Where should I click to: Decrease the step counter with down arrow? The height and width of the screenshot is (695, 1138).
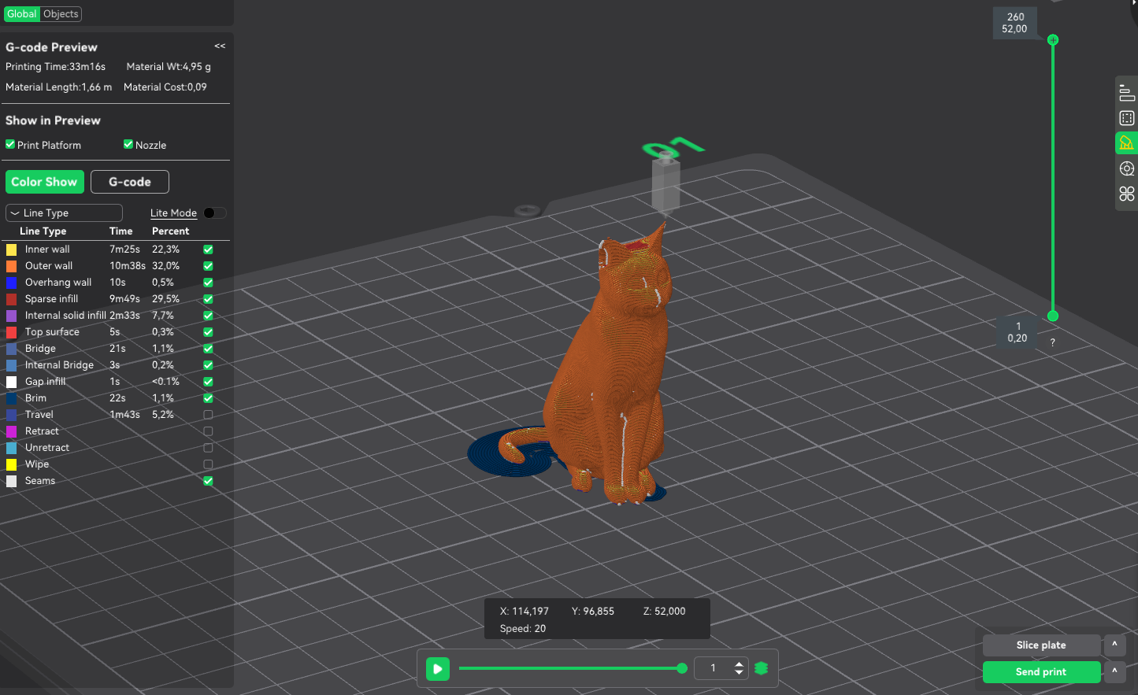click(x=739, y=673)
